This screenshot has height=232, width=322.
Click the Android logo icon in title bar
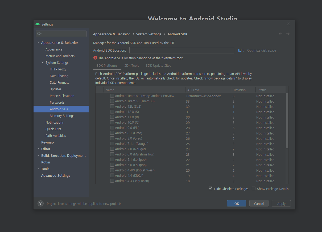click(x=38, y=24)
